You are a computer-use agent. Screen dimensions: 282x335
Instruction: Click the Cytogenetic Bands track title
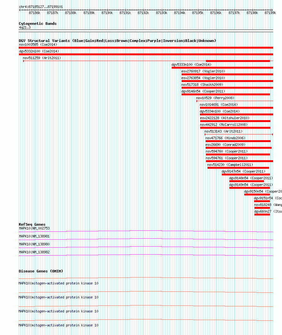[38, 24]
